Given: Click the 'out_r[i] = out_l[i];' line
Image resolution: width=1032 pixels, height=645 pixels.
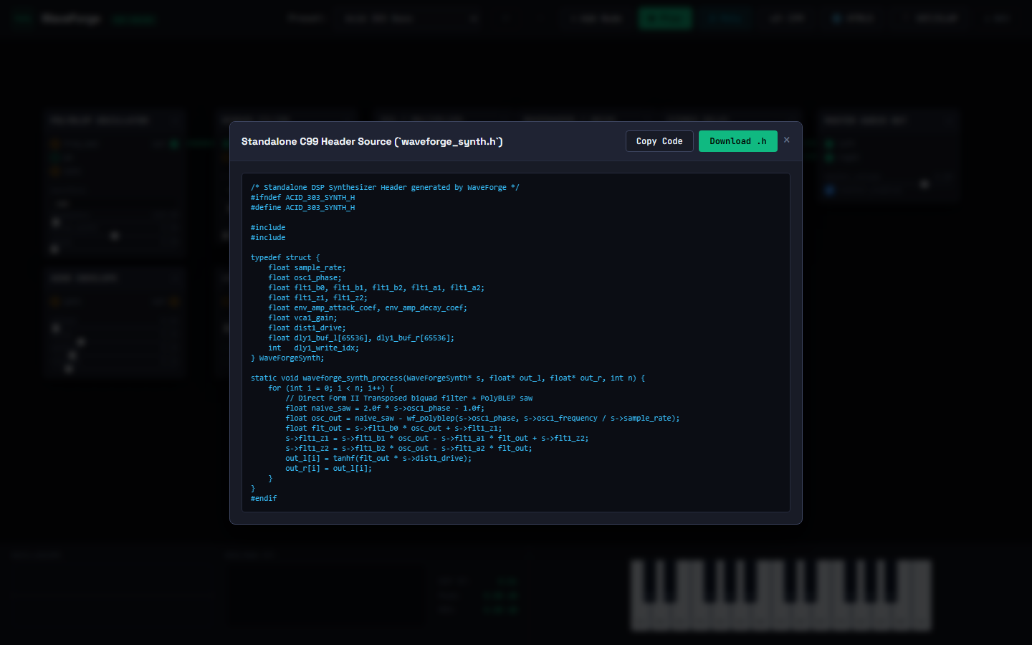Looking at the screenshot, I should [x=329, y=469].
